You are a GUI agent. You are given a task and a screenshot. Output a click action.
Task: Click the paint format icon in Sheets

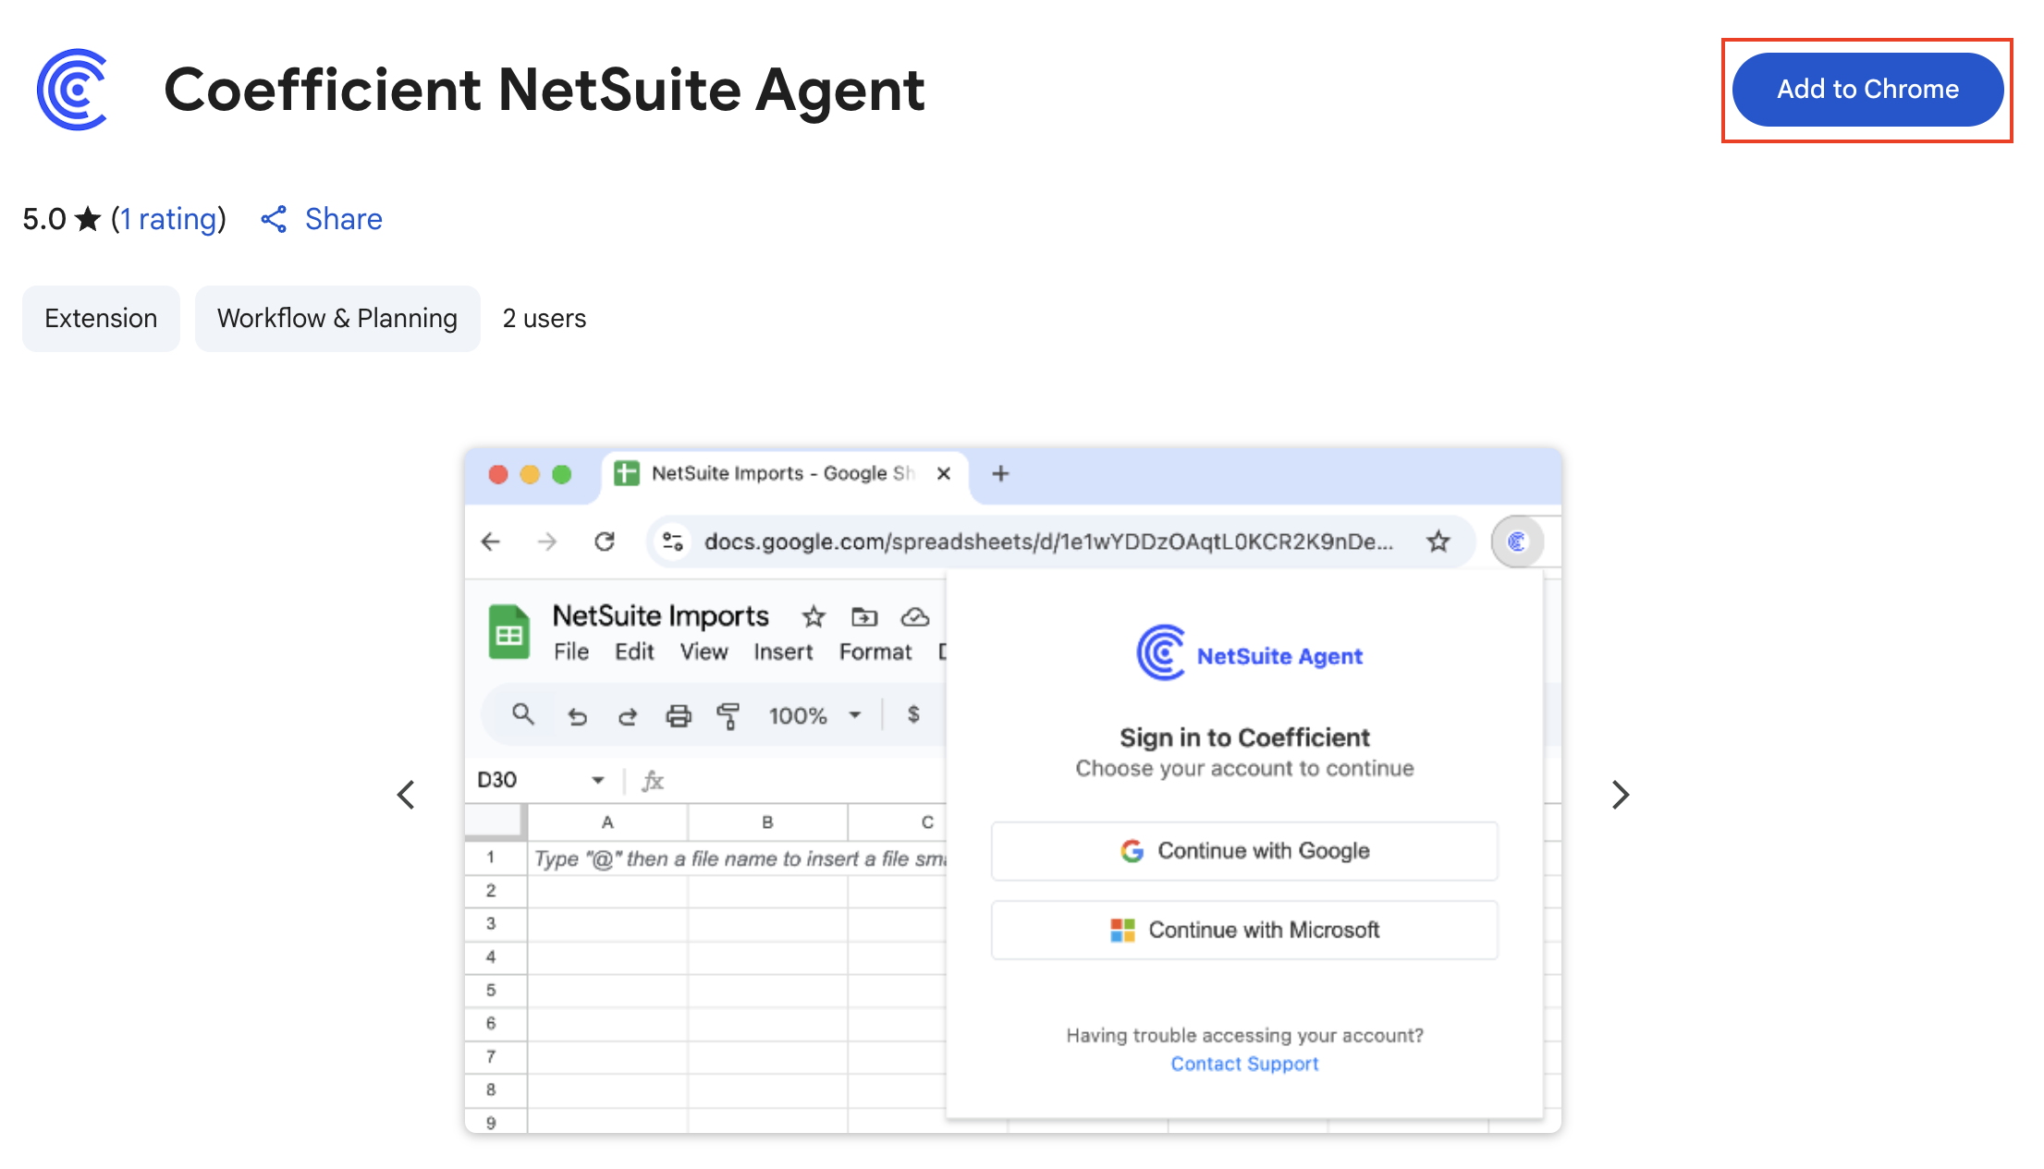(728, 715)
